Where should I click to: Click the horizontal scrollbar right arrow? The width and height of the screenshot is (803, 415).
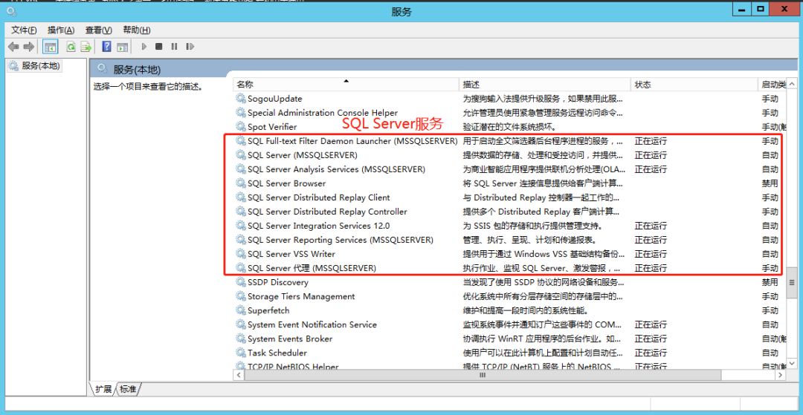pyautogui.click(x=780, y=376)
